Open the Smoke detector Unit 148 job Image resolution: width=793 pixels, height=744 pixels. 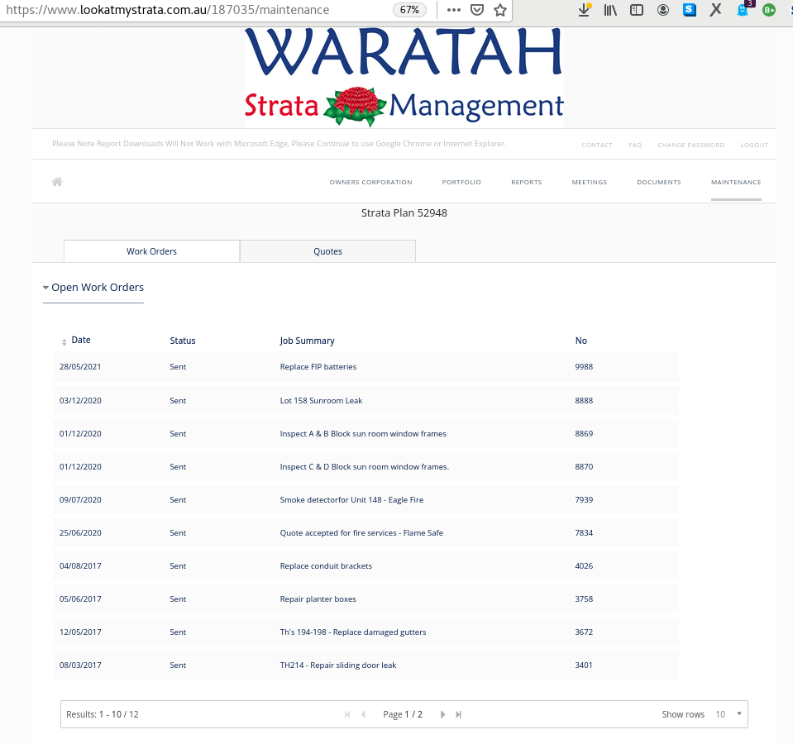(352, 500)
